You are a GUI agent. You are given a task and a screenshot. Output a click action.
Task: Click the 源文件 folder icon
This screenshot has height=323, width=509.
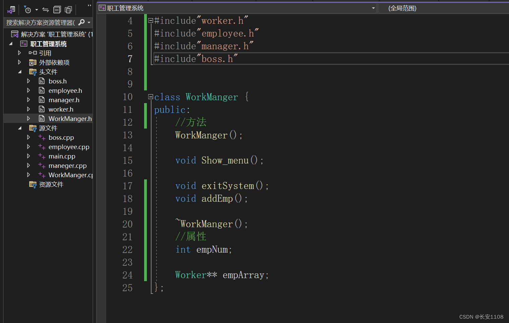(33, 128)
